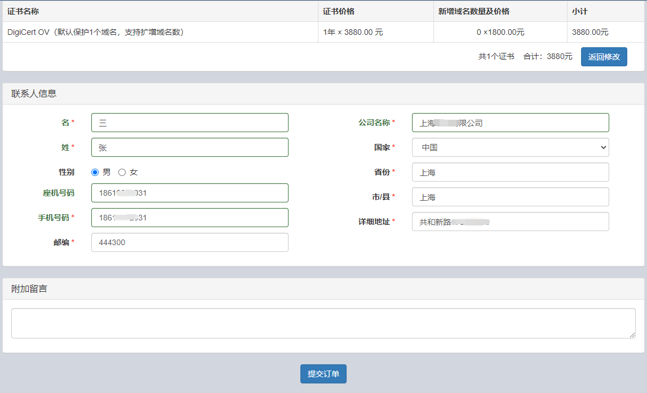647x393 pixels.
Task: Click the 座机号码 landline input
Action: [189, 193]
